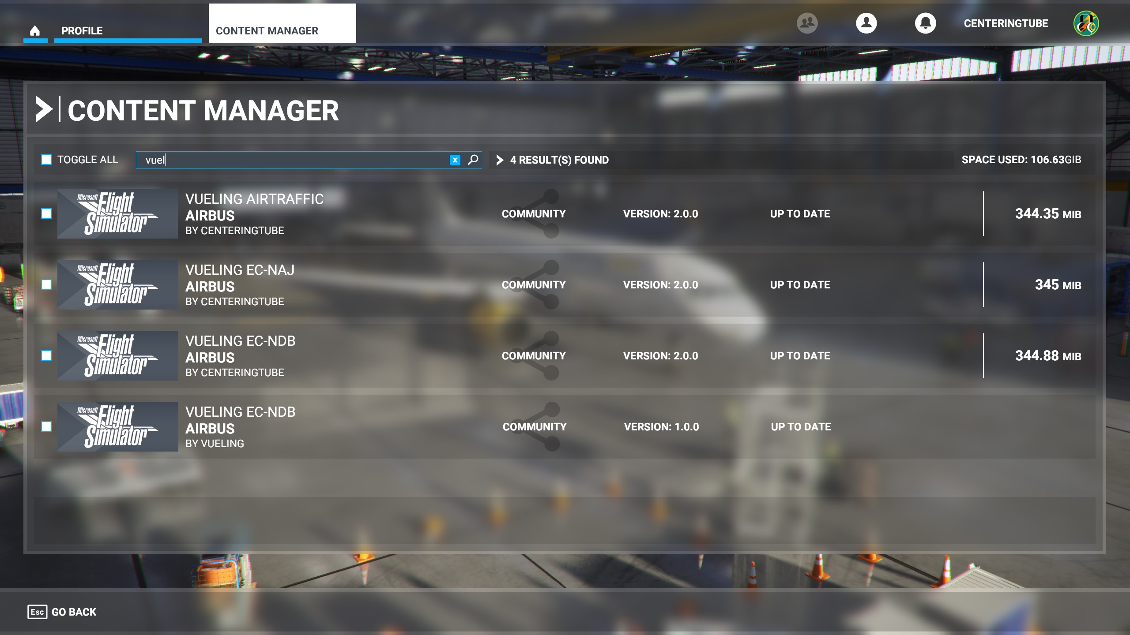1130x635 pixels.
Task: Click the CENTERINGTUBE gamer avatar picture
Action: tap(1086, 23)
